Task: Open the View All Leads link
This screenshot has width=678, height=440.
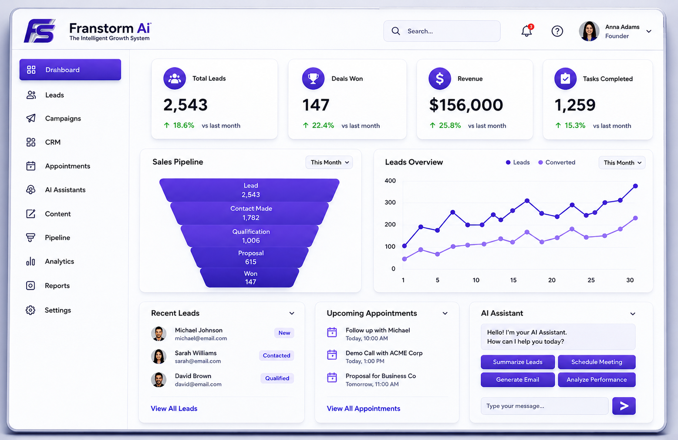Action: coord(174,409)
